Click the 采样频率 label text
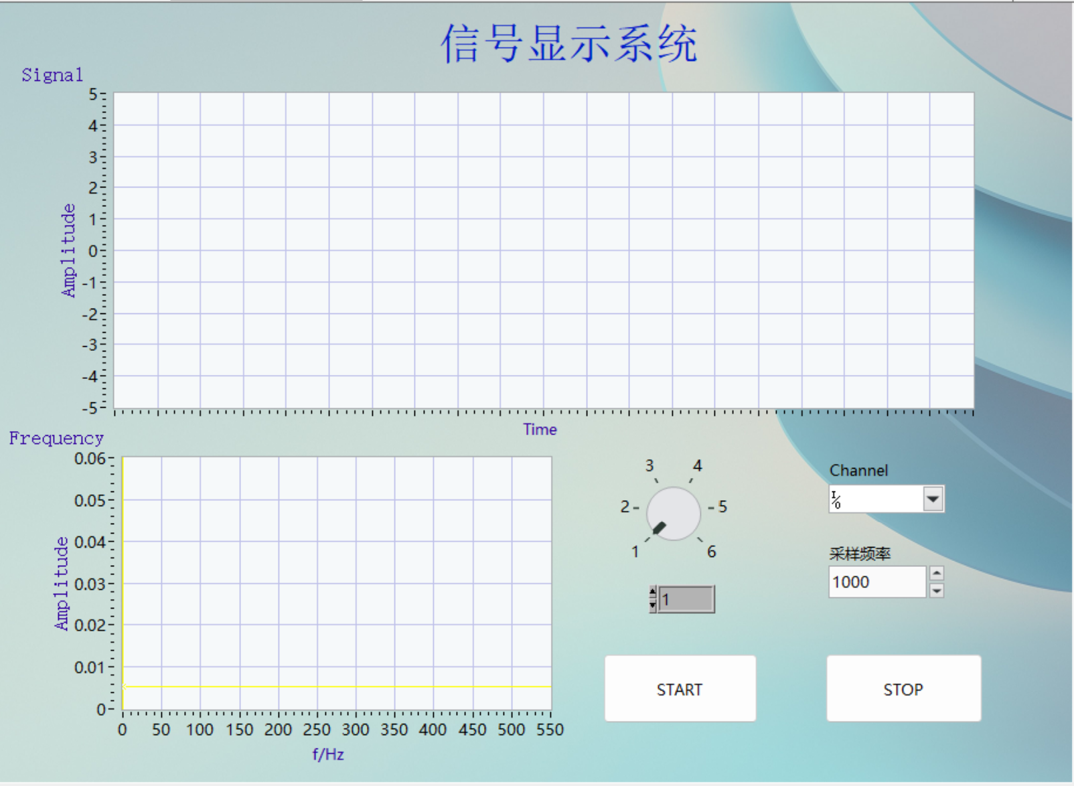The height and width of the screenshot is (786, 1074). [x=860, y=554]
